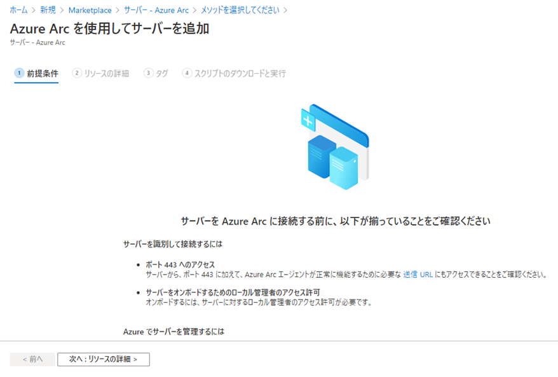Navigate to Marketplace breadcrumb
Image resolution: width=558 pixels, height=377 pixels.
point(90,10)
